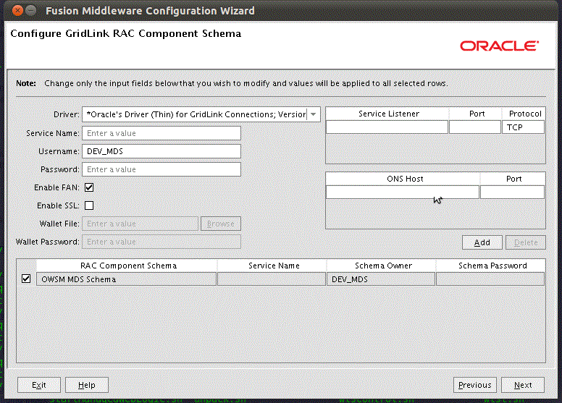Click the DEV_MDS Schema Owner cell
This screenshot has height=403, width=562.
[381, 279]
